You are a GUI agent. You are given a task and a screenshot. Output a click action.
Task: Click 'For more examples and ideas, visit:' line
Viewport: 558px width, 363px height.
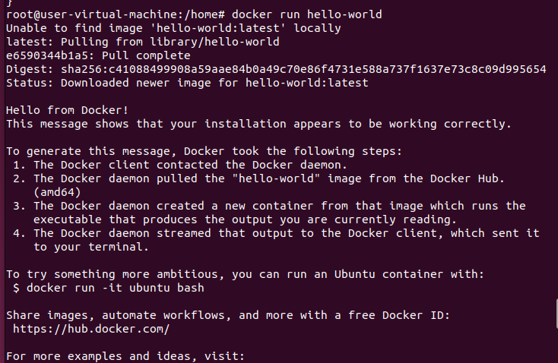[125, 356]
